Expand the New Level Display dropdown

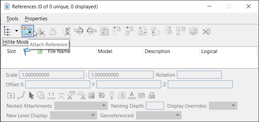[x=73, y=115]
